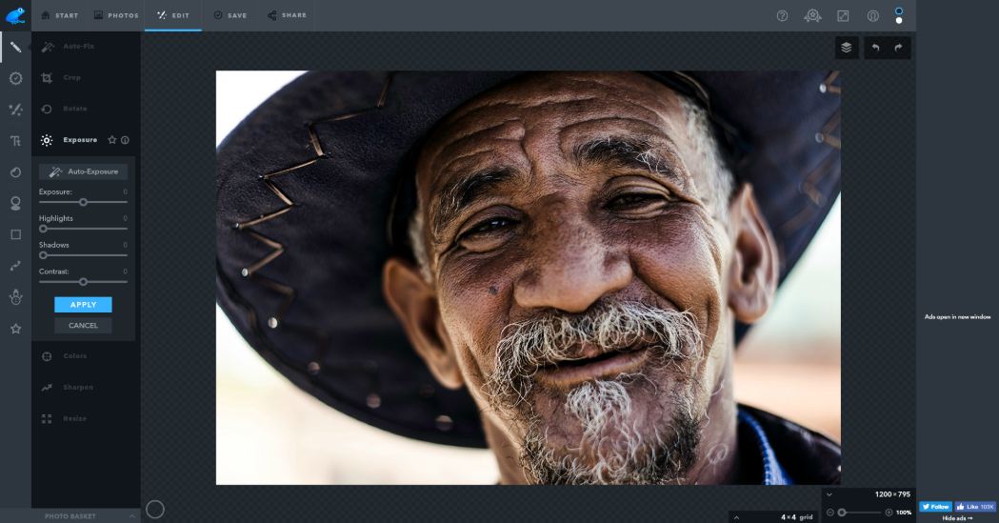The height and width of the screenshot is (523, 999).
Task: Switch to the Photos tab
Action: (116, 16)
